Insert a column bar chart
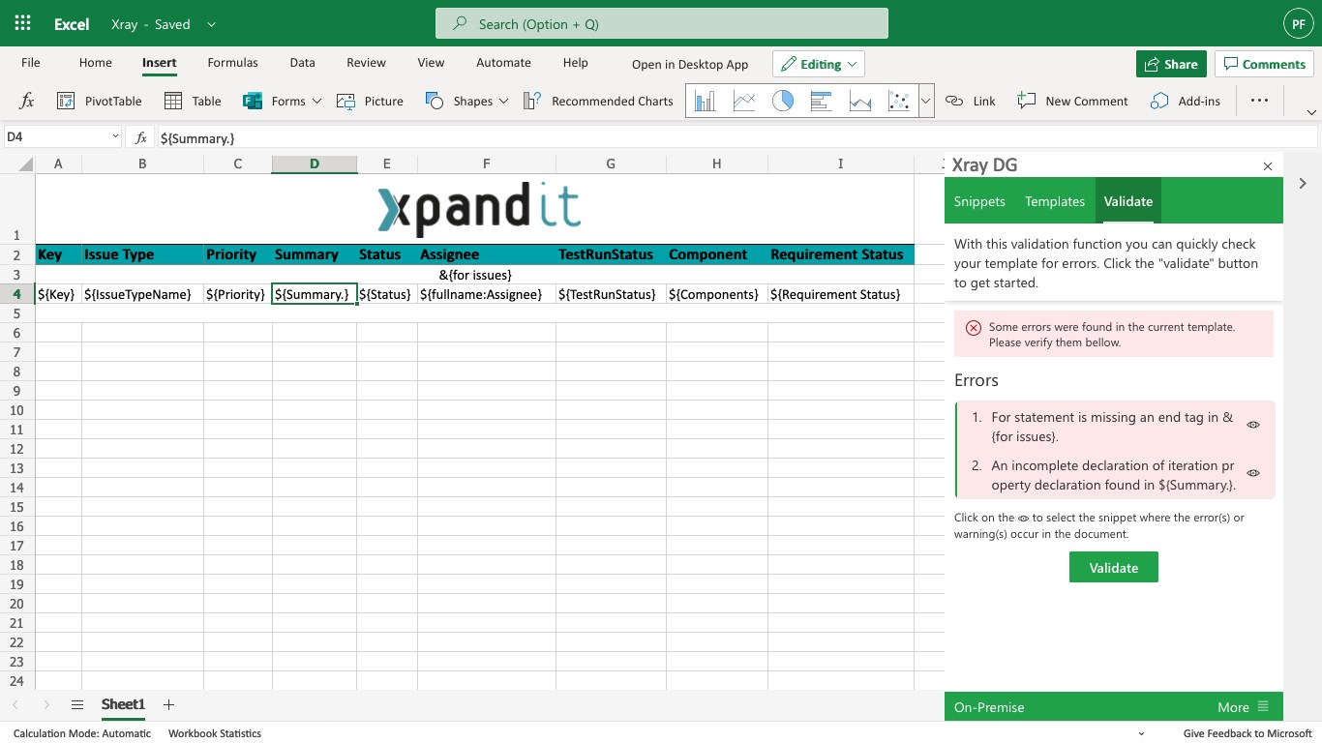The width and height of the screenshot is (1322, 743). [705, 101]
